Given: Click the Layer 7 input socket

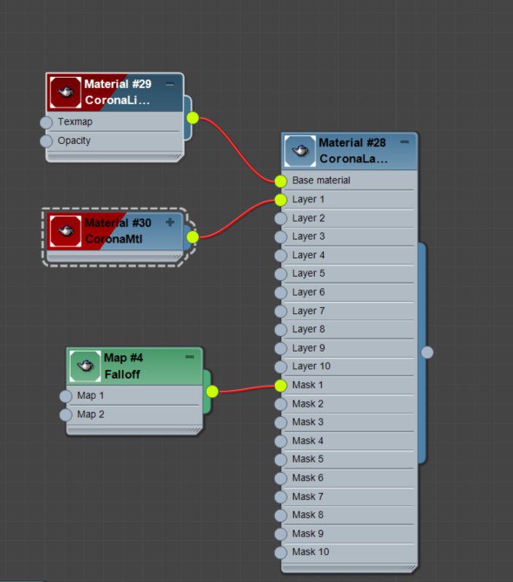Looking at the screenshot, I should [281, 311].
